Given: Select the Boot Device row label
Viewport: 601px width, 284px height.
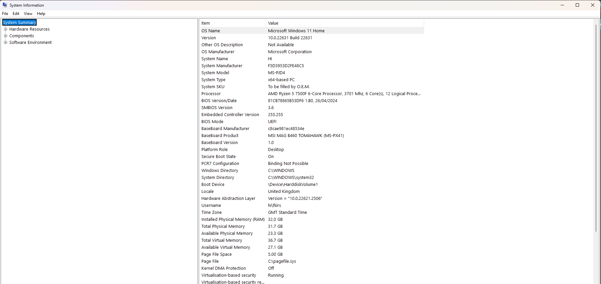Looking at the screenshot, I should [213, 184].
